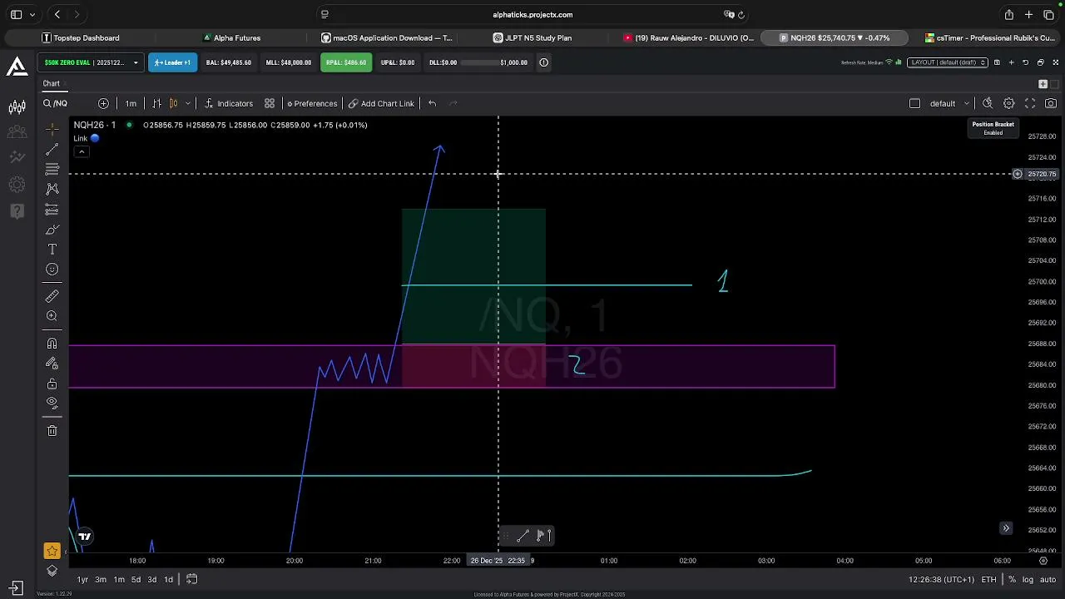Open the pattern drawing tools
This screenshot has height=599, width=1065.
[x=52, y=189]
